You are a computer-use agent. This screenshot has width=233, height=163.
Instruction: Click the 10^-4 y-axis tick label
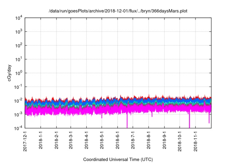click(18, 128)
